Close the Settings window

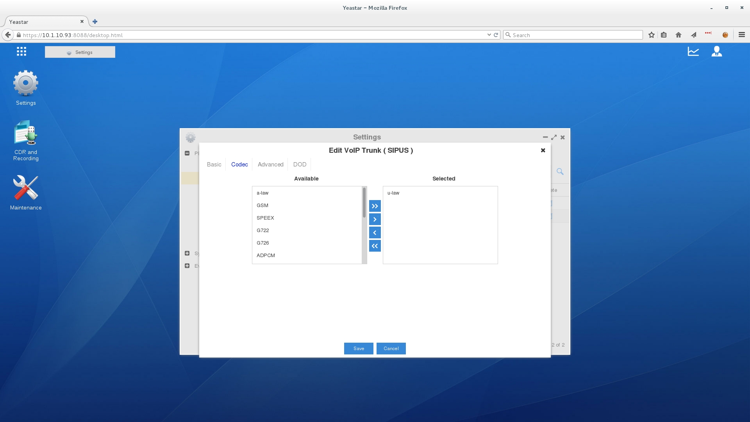(x=562, y=137)
